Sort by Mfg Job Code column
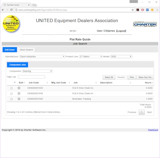The width and height of the screenshot is (160, 158). pyautogui.click(x=59, y=83)
